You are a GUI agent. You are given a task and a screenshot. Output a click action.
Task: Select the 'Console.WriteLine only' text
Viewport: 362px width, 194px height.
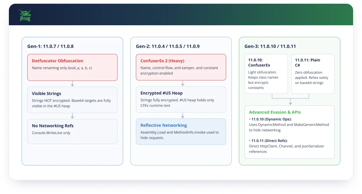tap(51, 133)
